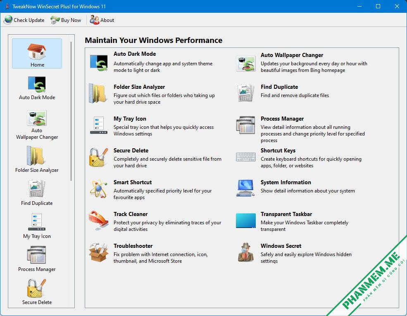Click Buy Now in the toolbar

66,20
